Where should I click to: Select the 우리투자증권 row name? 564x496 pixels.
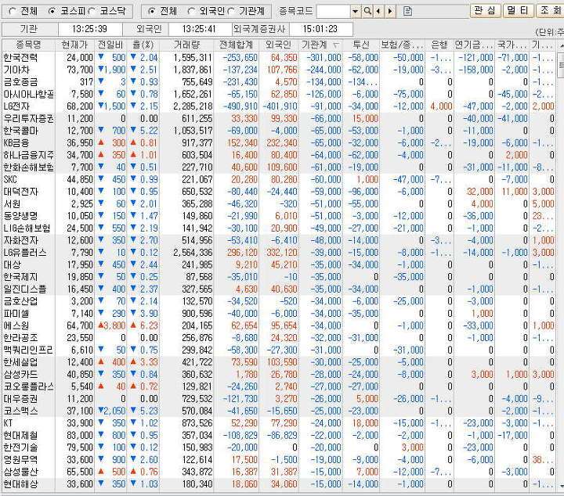click(x=28, y=119)
